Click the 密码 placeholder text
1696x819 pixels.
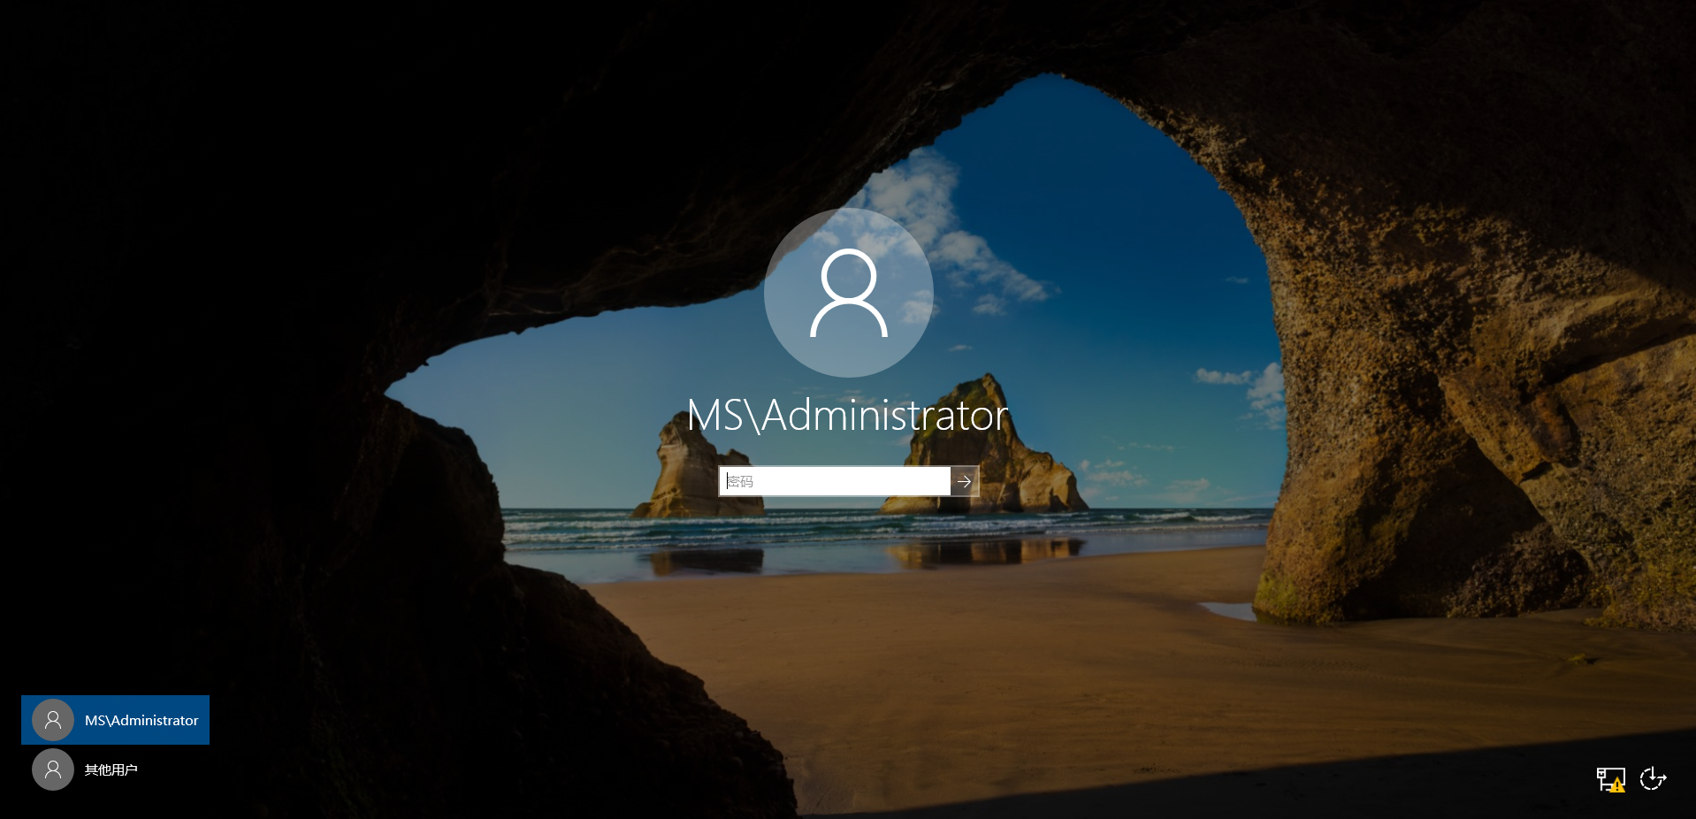[740, 481]
